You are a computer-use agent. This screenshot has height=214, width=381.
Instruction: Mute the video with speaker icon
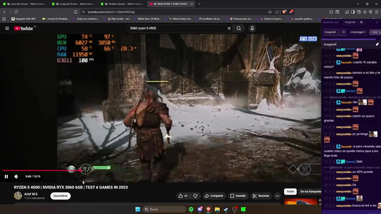[x=16, y=176]
